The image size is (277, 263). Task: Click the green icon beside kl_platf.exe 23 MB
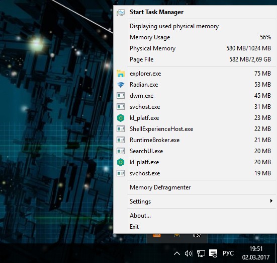121,118
